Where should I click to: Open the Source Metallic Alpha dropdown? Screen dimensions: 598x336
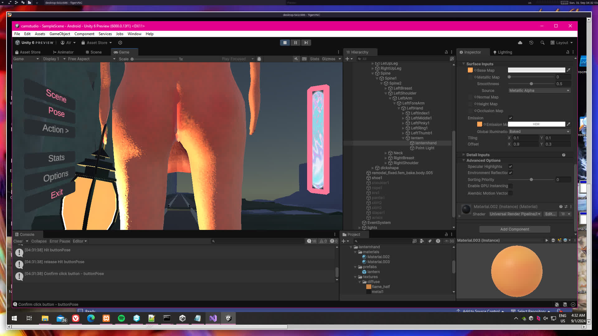click(x=539, y=91)
